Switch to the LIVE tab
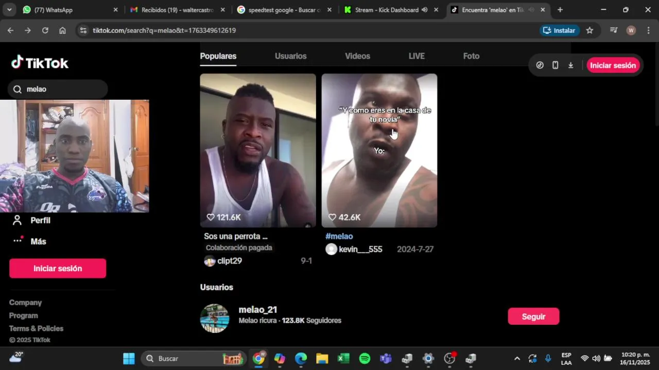659x370 pixels. point(417,56)
